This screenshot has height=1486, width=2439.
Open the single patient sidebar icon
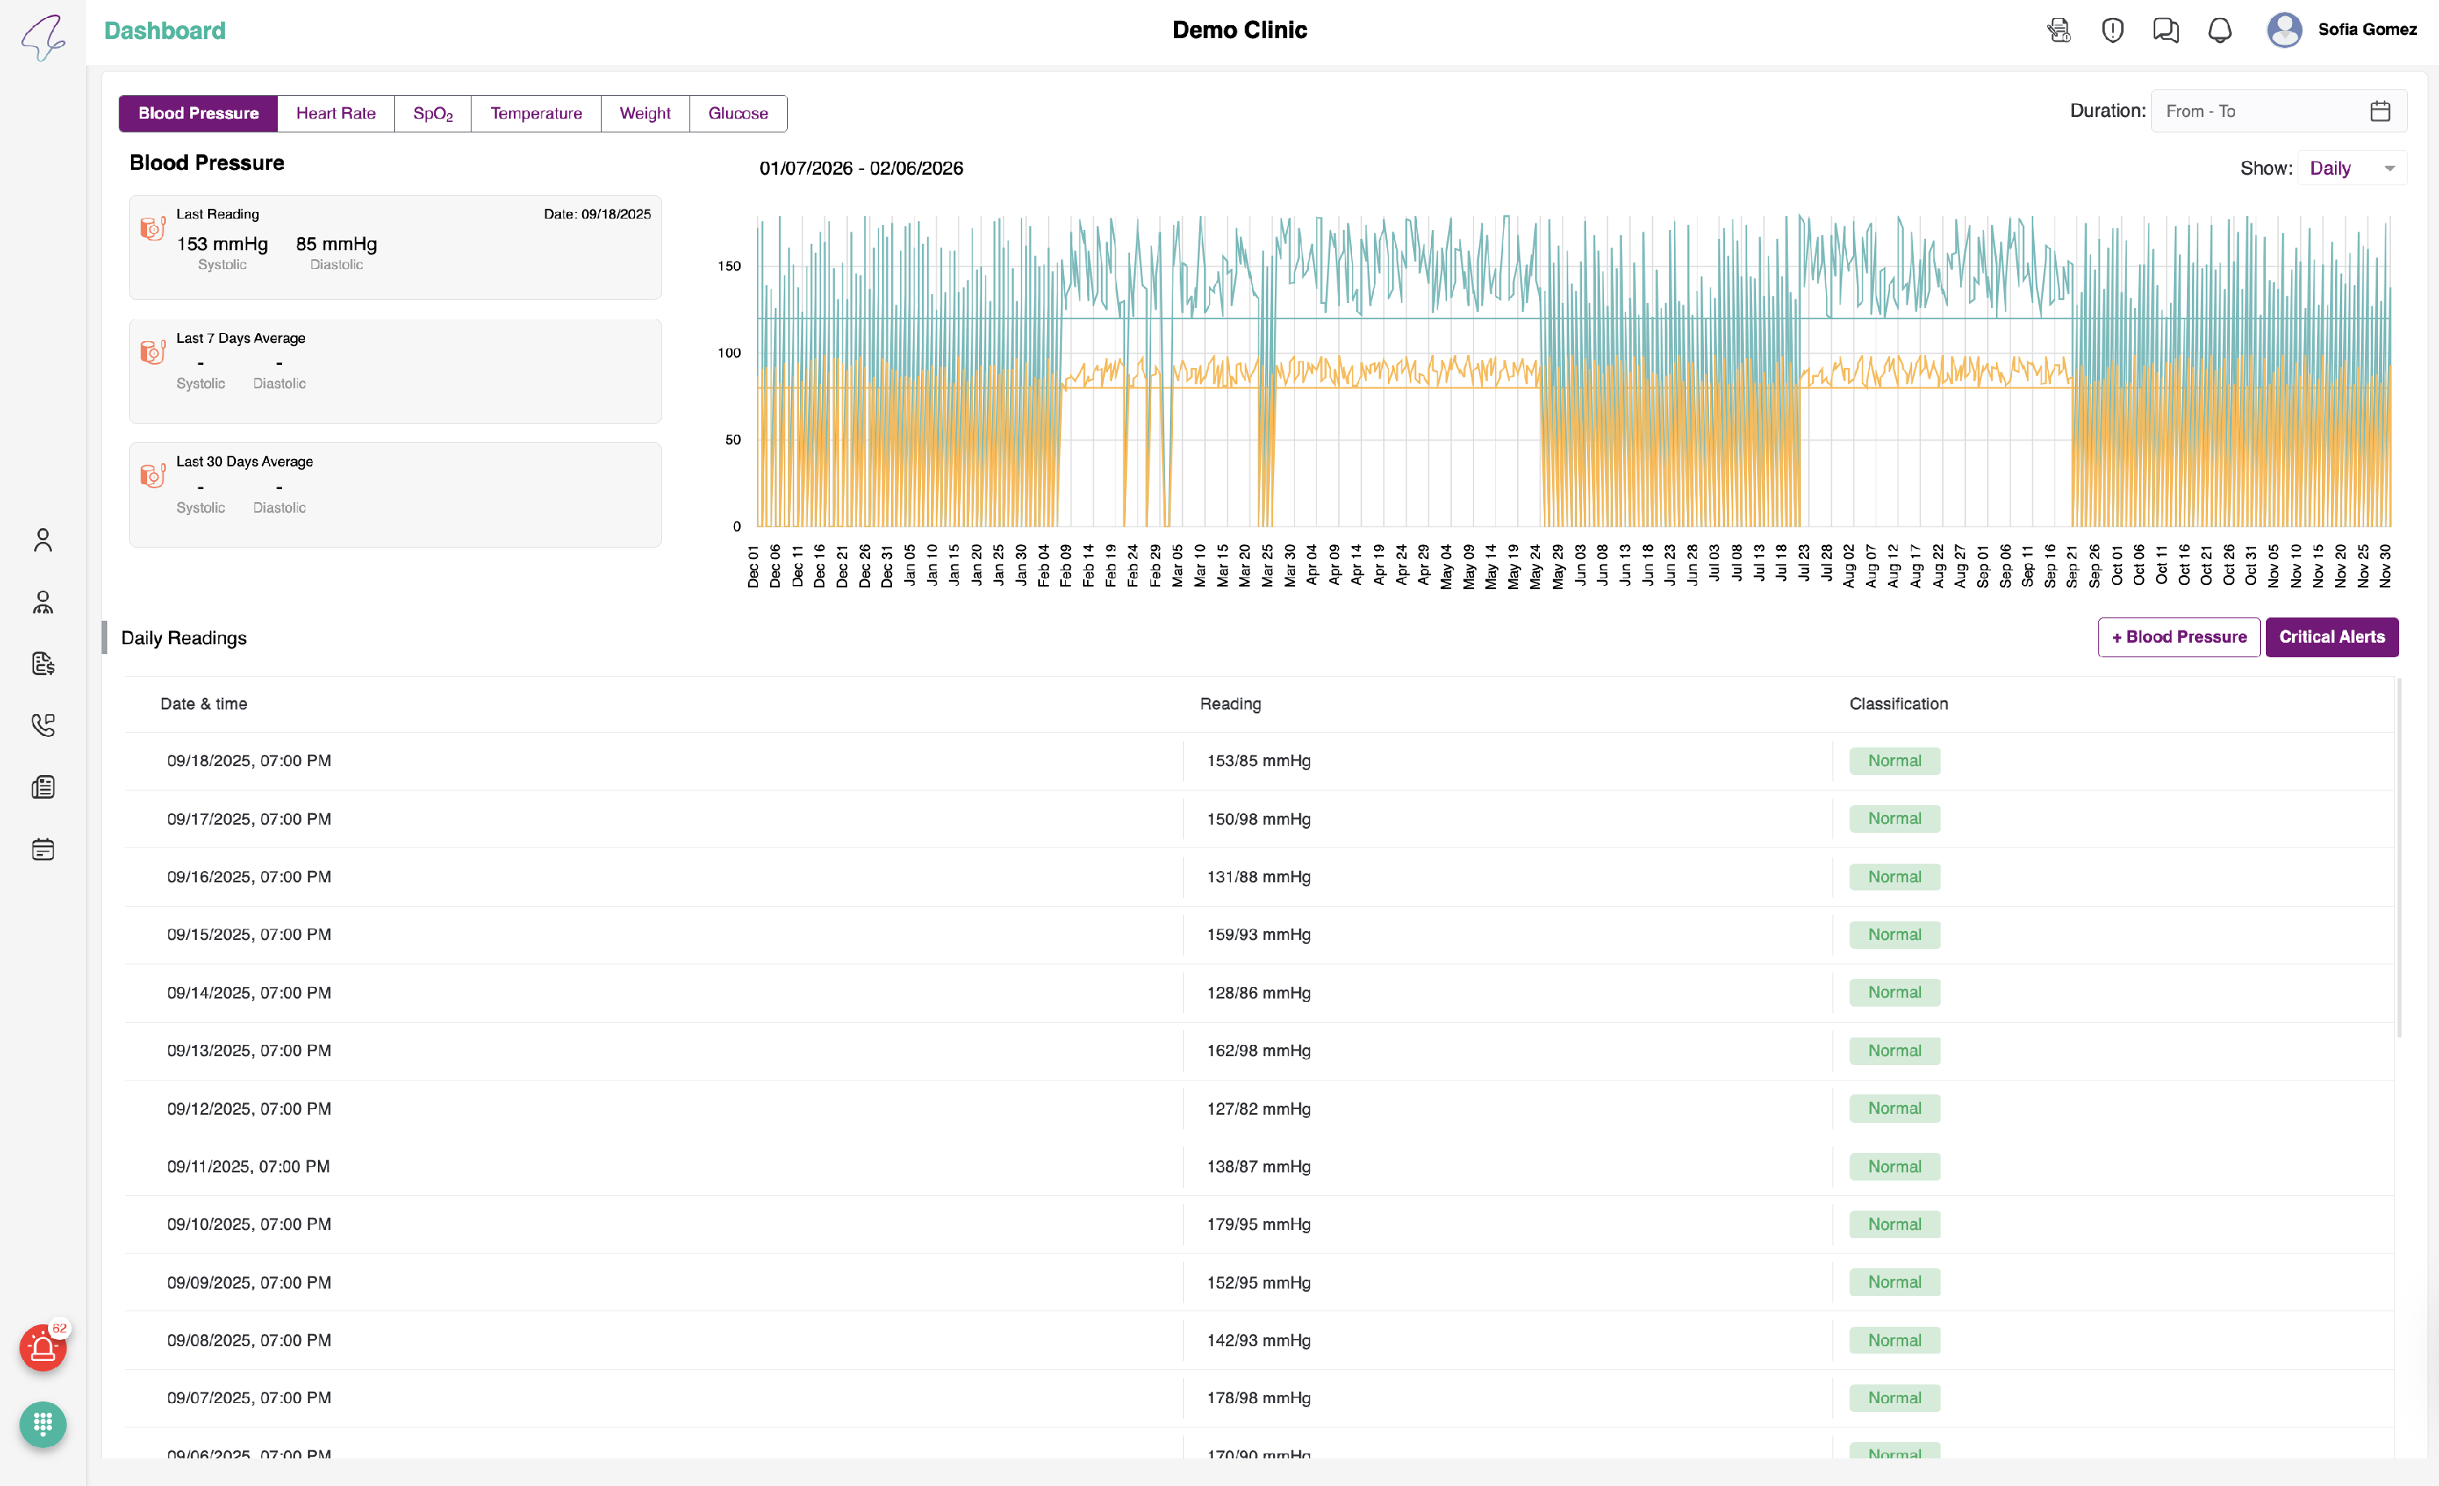tap(42, 540)
